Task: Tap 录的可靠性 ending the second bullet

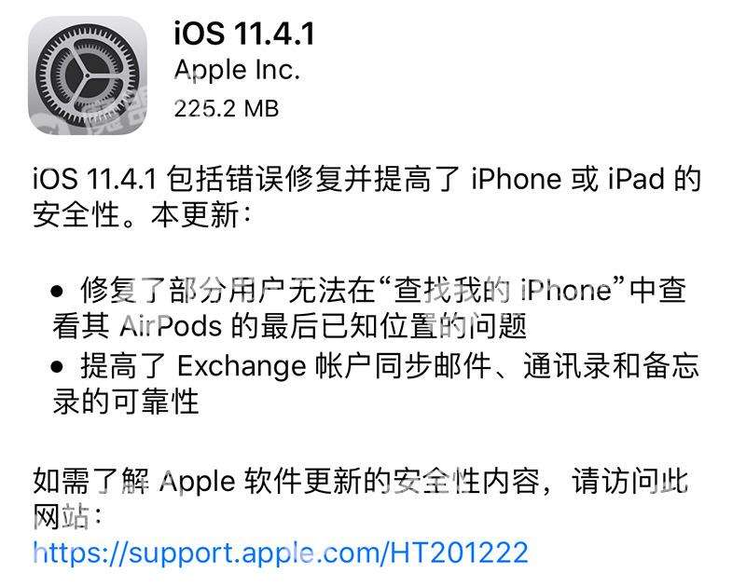Action: pyautogui.click(x=126, y=402)
